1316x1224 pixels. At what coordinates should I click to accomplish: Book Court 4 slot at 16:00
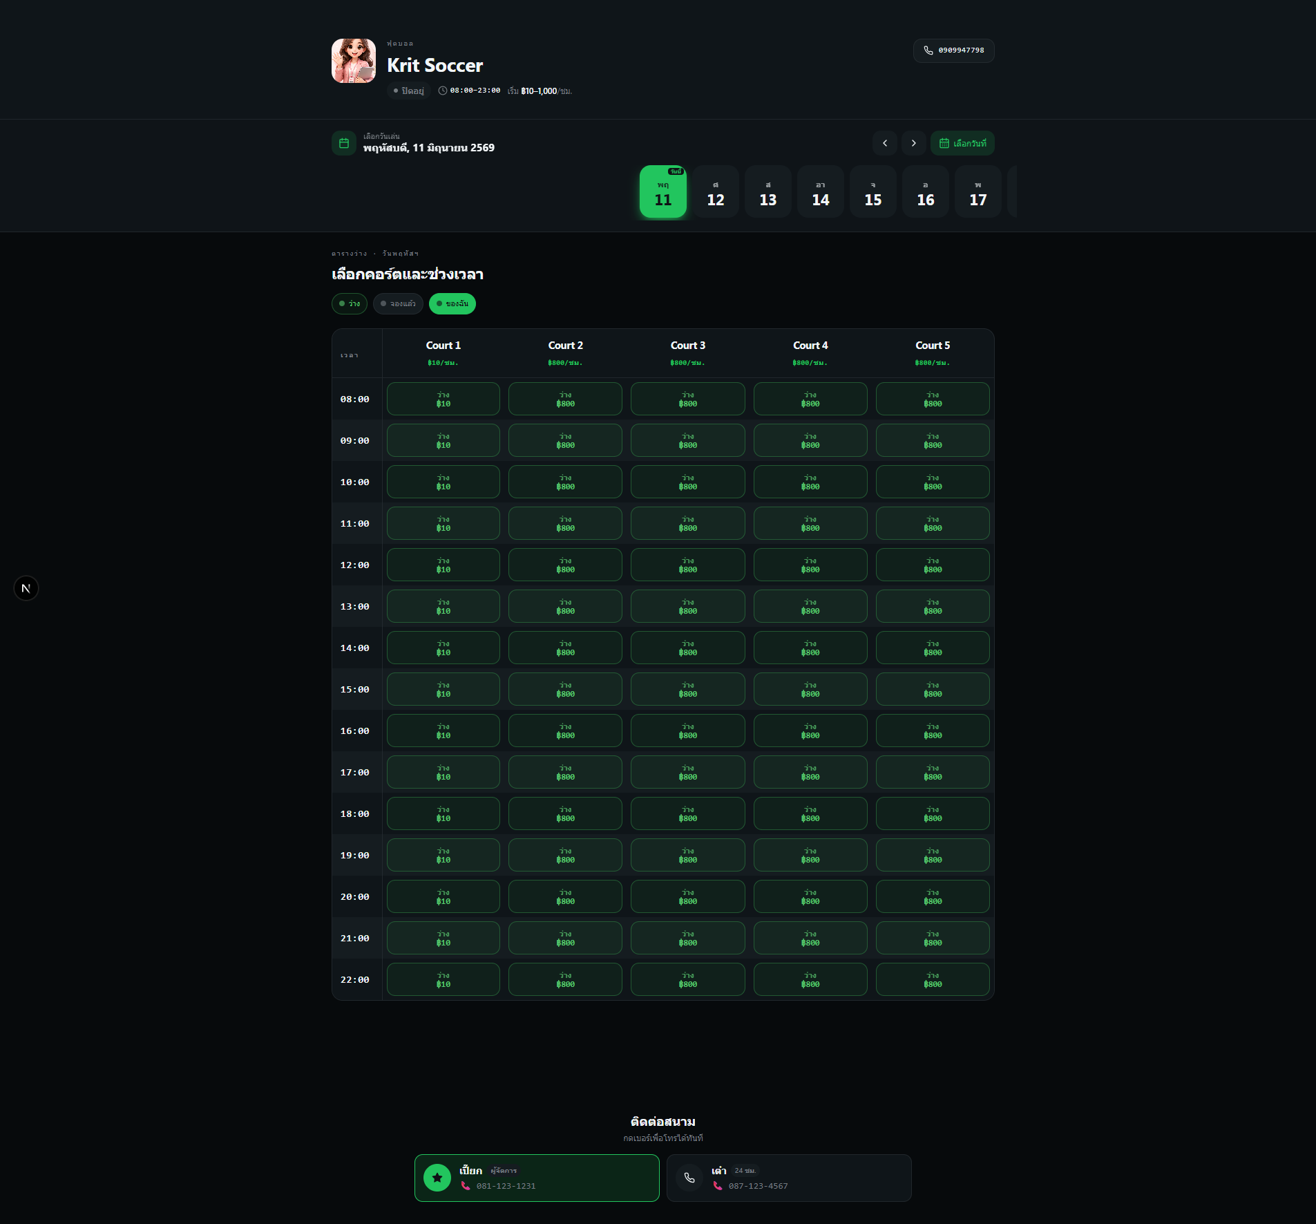point(810,731)
